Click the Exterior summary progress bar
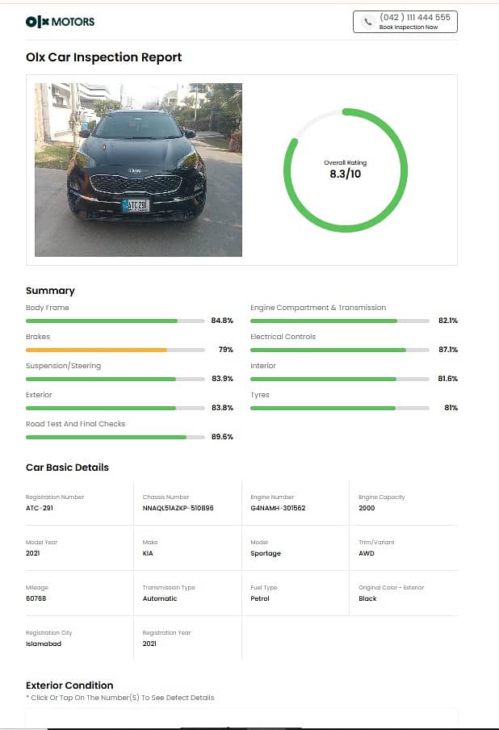Viewport: 499px width, 730px height. tap(115, 408)
